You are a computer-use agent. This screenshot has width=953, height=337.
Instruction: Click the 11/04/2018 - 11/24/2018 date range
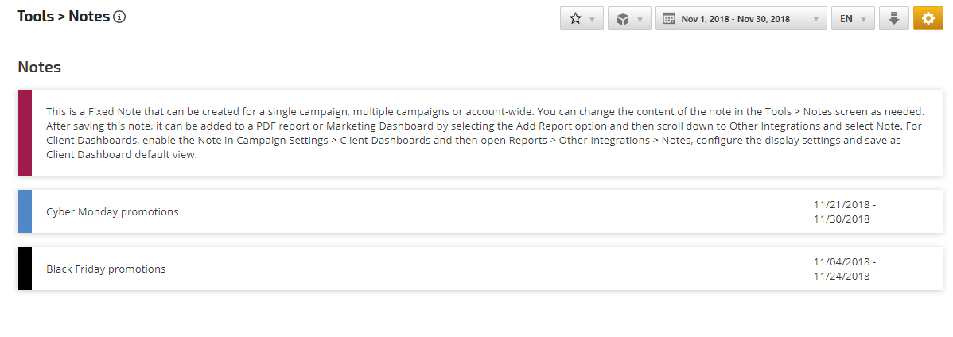[x=844, y=269]
